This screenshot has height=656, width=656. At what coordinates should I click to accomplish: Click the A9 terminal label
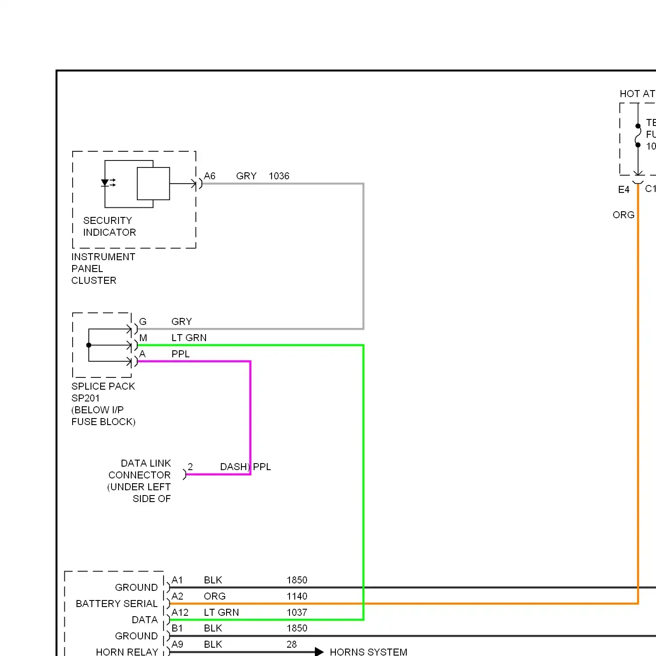coord(177,644)
